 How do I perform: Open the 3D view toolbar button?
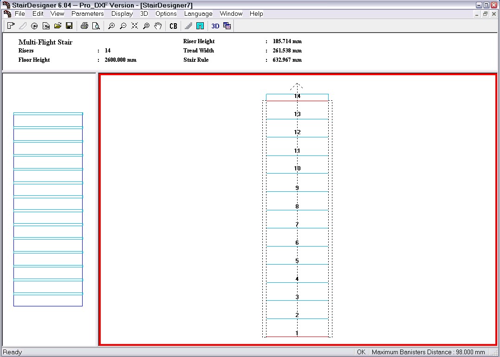point(215,26)
